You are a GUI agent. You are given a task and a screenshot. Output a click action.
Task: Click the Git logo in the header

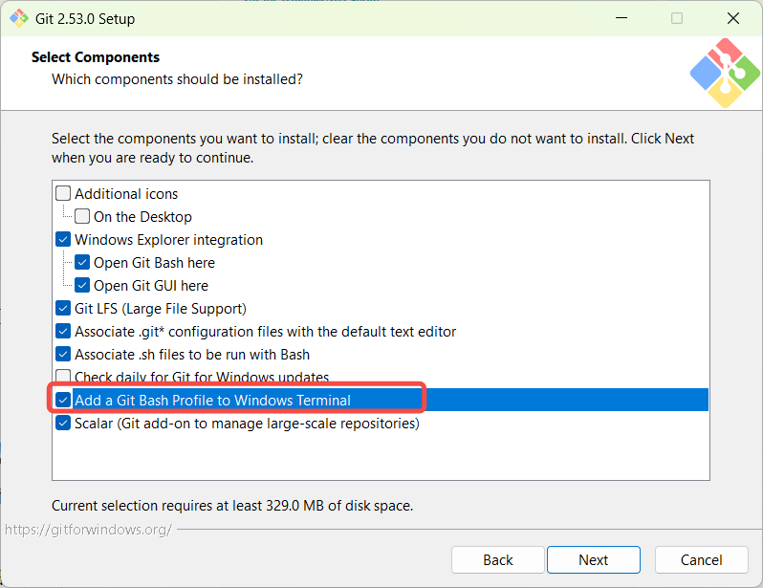(725, 72)
